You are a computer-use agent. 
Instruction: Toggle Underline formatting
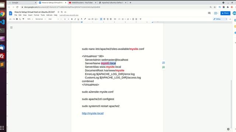pyautogui.click(x=78, y=19)
